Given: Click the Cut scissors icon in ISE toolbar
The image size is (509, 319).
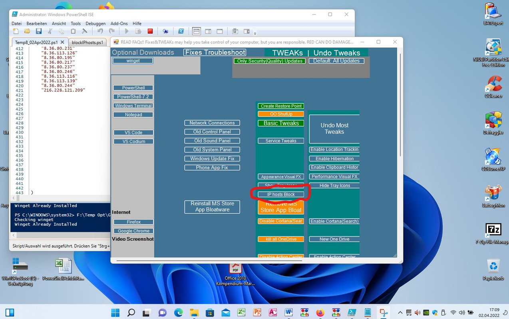Looking at the screenshot, I should 50,31.
